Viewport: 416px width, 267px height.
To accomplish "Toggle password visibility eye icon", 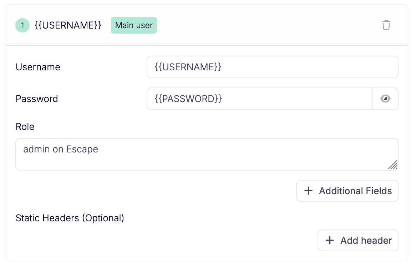I will pyautogui.click(x=385, y=99).
